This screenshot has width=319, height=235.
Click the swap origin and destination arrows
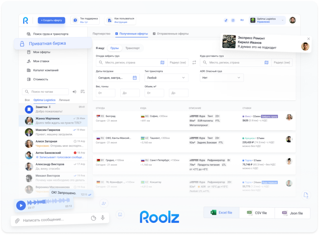pos(194,62)
